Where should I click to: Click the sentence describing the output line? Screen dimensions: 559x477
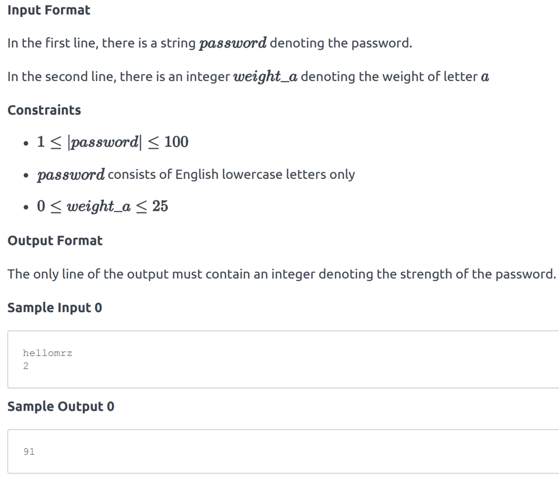[x=282, y=274]
